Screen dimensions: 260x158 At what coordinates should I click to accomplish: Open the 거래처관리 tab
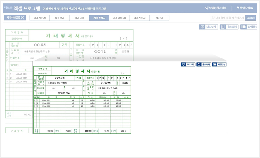click(40, 18)
